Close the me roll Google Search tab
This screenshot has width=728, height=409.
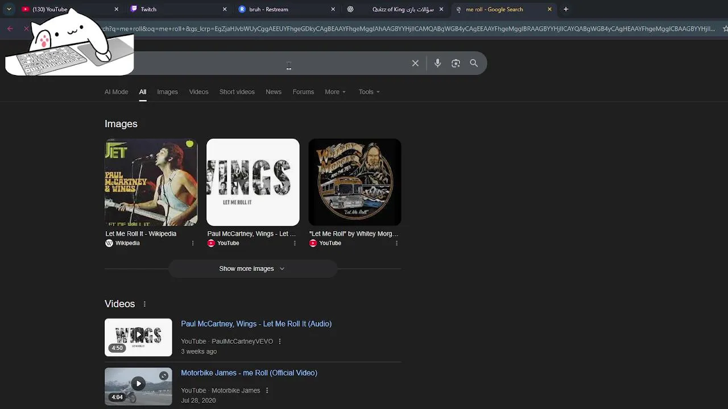(x=549, y=9)
